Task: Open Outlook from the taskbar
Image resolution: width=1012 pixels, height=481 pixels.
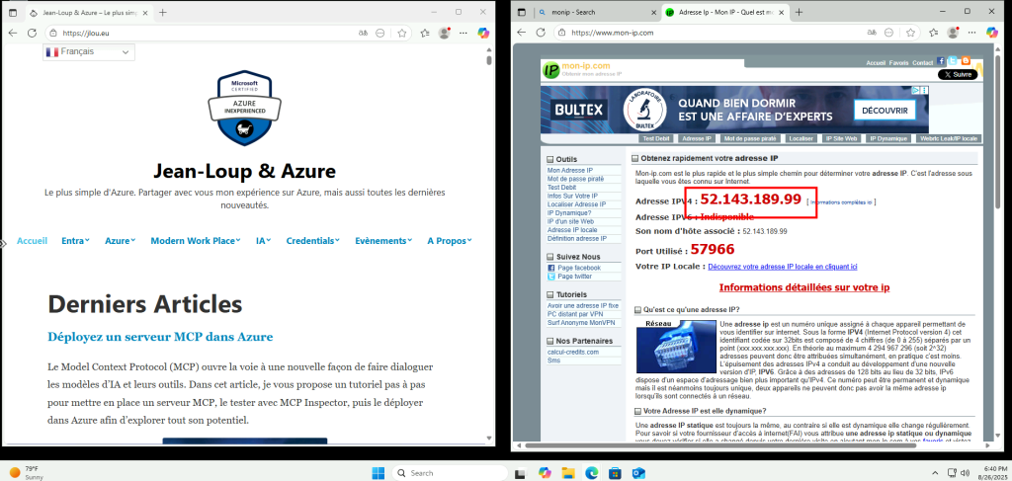Action: tap(638, 473)
